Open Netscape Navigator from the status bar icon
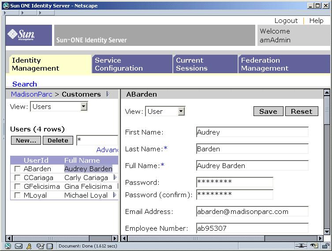 pyautogui.click(x=8, y=246)
